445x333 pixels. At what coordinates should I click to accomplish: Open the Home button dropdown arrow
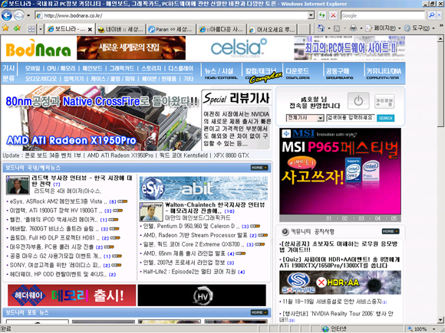329,28
